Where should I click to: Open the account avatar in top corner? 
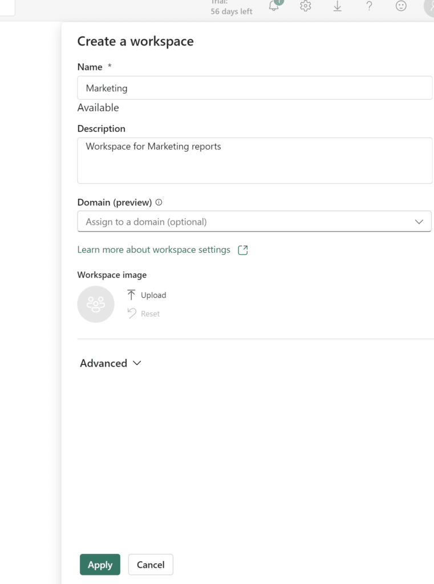429,7
